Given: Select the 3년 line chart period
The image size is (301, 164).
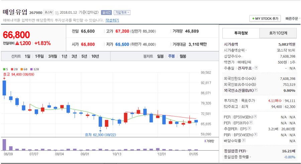Looking at the screenshot, I should tap(74, 56).
